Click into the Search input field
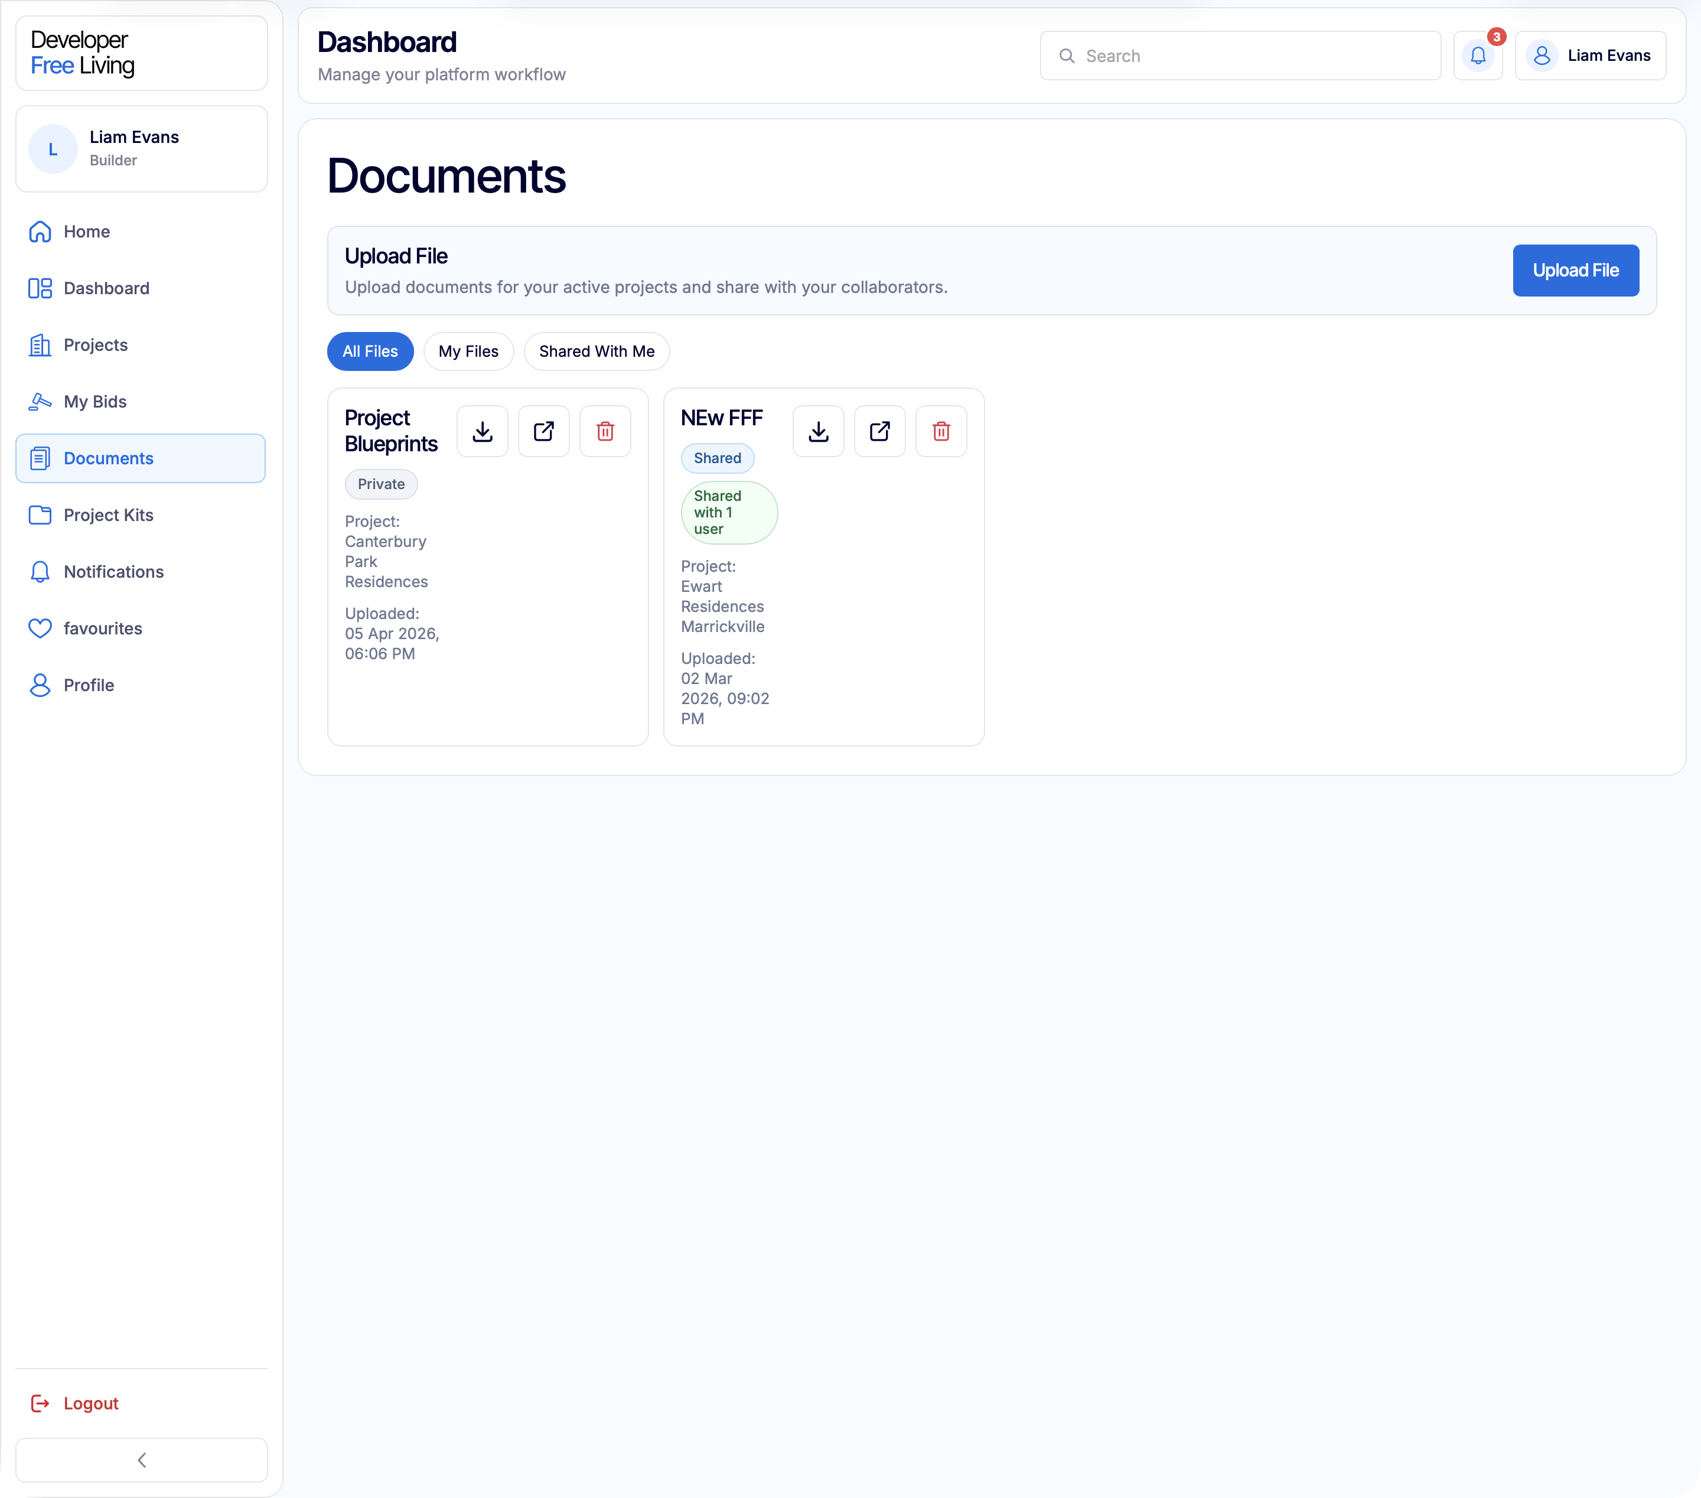The width and height of the screenshot is (1701, 1498). [1240, 56]
